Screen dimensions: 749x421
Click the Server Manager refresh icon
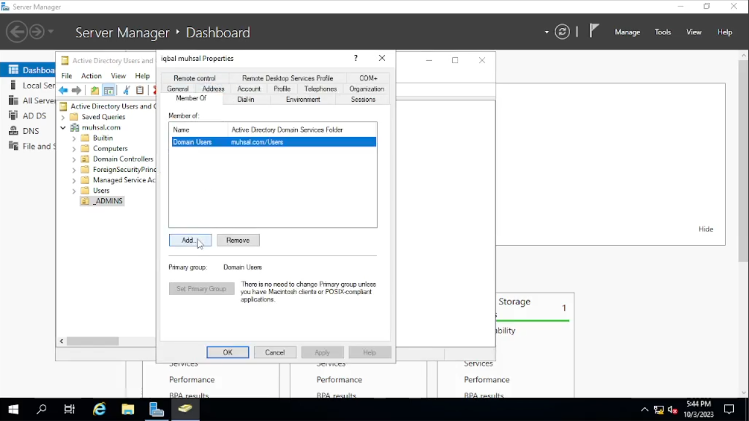pyautogui.click(x=562, y=32)
